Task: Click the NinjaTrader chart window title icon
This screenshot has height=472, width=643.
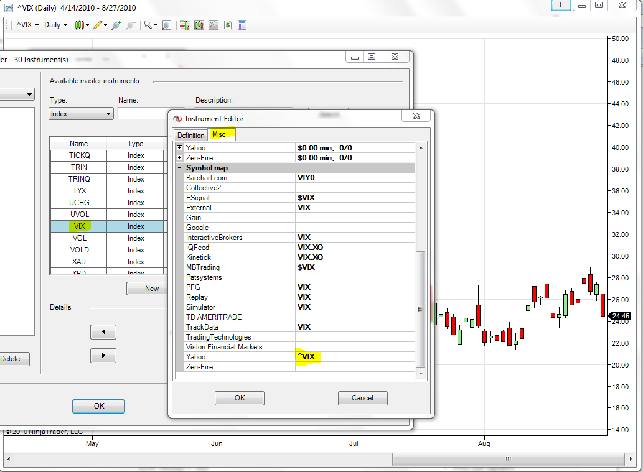Action: pos(8,7)
